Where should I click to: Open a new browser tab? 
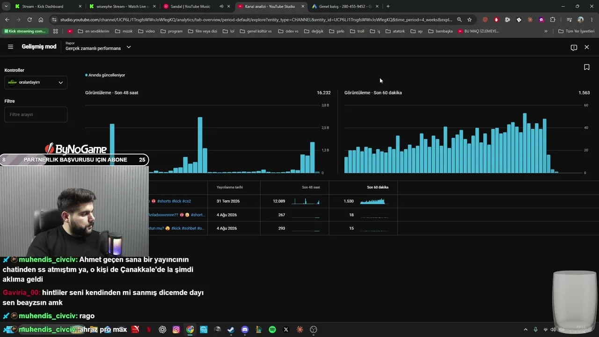pos(388,7)
